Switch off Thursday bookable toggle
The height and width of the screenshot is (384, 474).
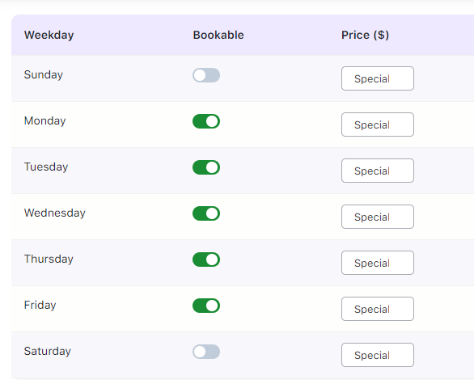(x=206, y=260)
